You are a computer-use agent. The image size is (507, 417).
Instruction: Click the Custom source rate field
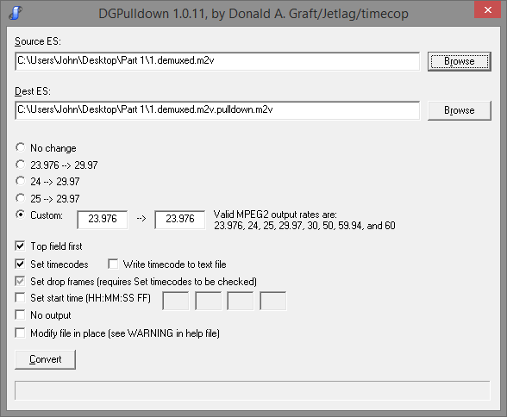pos(102,220)
